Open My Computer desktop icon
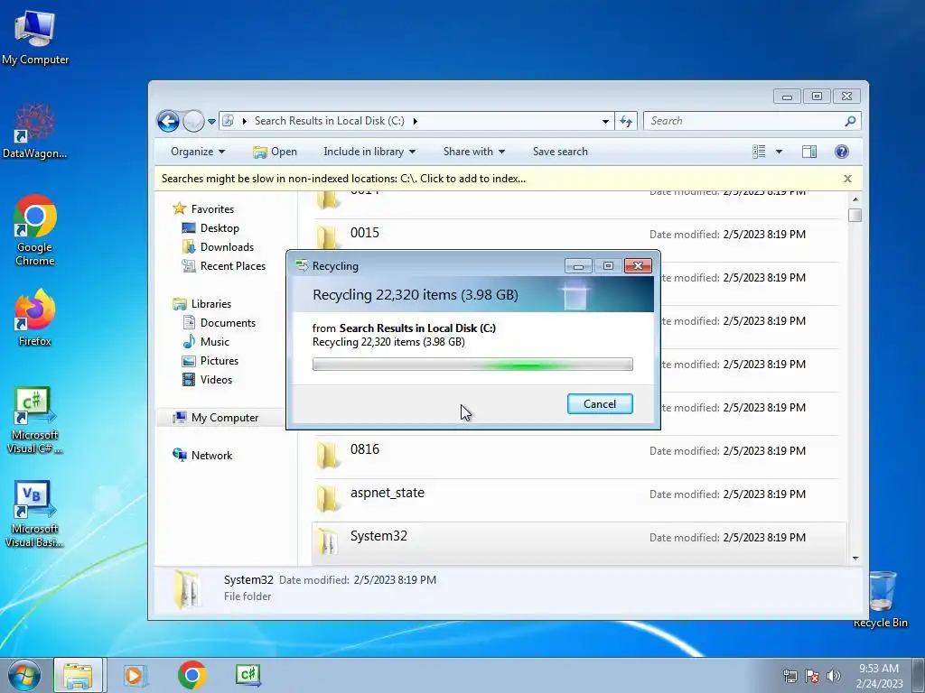The width and height of the screenshot is (925, 693). 35,37
